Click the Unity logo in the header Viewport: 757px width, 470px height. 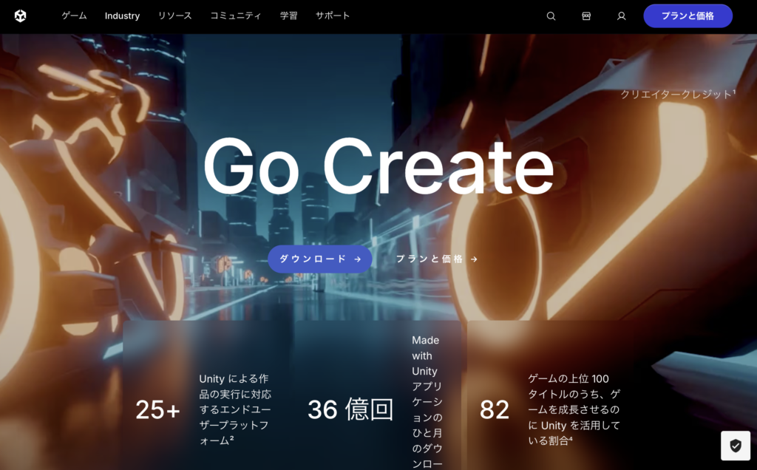20,16
